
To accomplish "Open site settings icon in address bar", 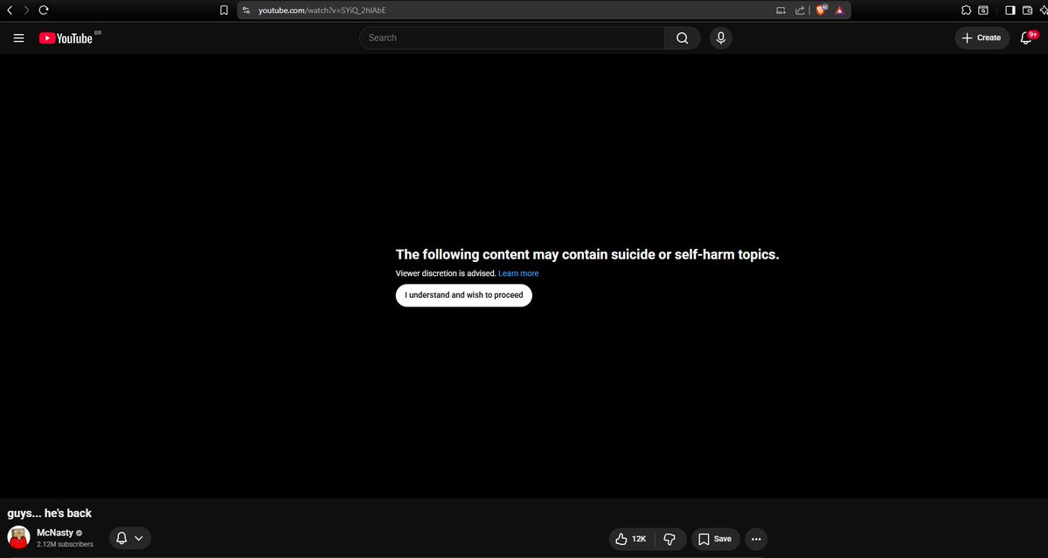I will (246, 10).
